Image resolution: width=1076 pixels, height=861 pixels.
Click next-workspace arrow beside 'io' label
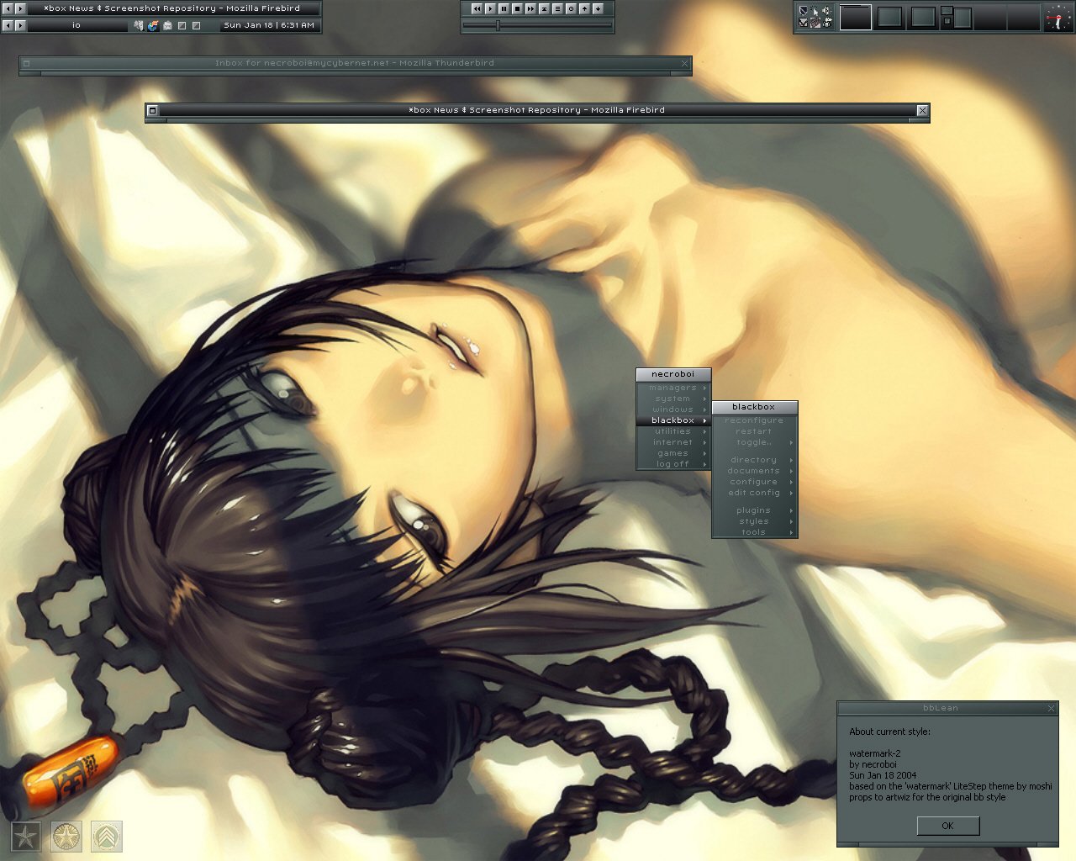pos(21,25)
